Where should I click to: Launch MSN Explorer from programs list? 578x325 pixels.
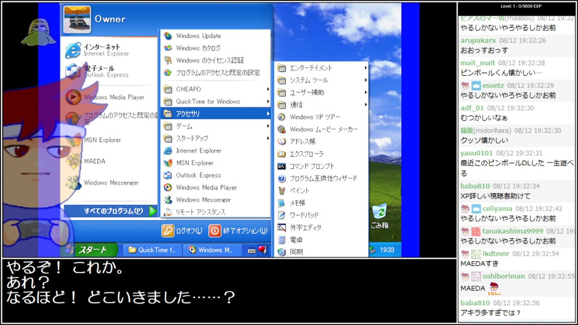216,163
